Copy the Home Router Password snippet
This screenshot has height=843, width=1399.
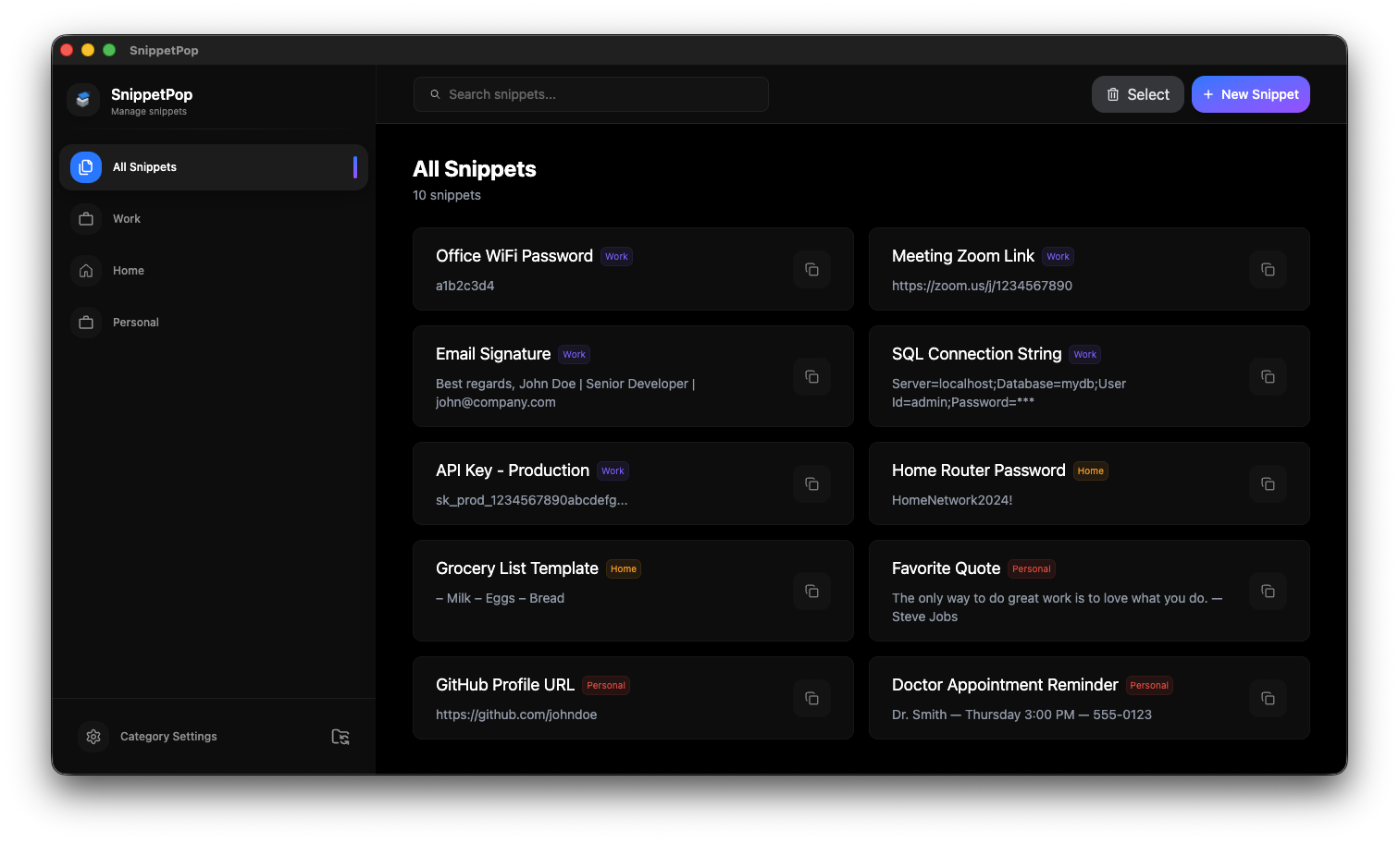point(1268,483)
